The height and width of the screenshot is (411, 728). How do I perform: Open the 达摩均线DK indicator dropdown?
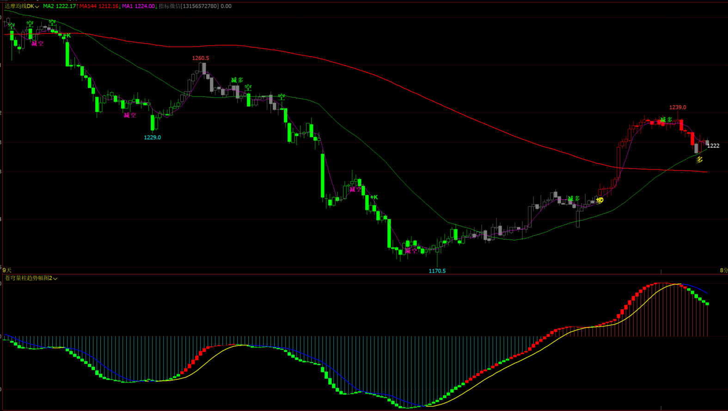pyautogui.click(x=37, y=6)
